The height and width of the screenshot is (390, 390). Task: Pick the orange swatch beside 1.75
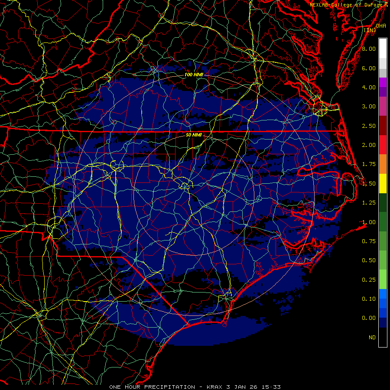(383, 164)
